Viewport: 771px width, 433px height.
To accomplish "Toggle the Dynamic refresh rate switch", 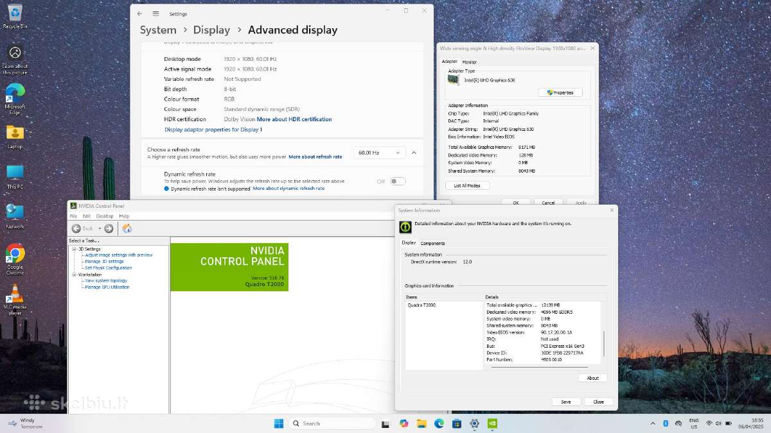I will click(x=398, y=181).
